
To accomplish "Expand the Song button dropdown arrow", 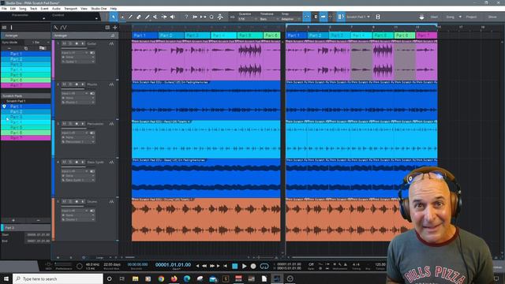I will tap(460, 17).
